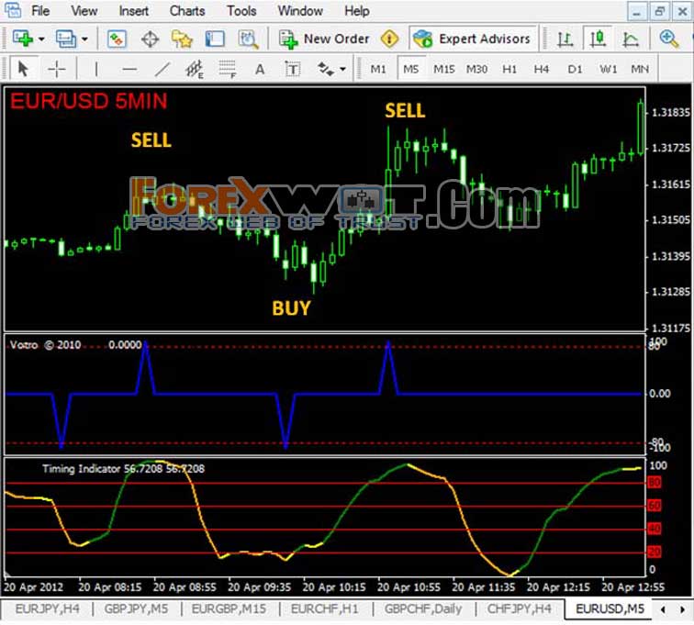Click the 1.31835 price label
The image size is (694, 625).
tap(671, 113)
